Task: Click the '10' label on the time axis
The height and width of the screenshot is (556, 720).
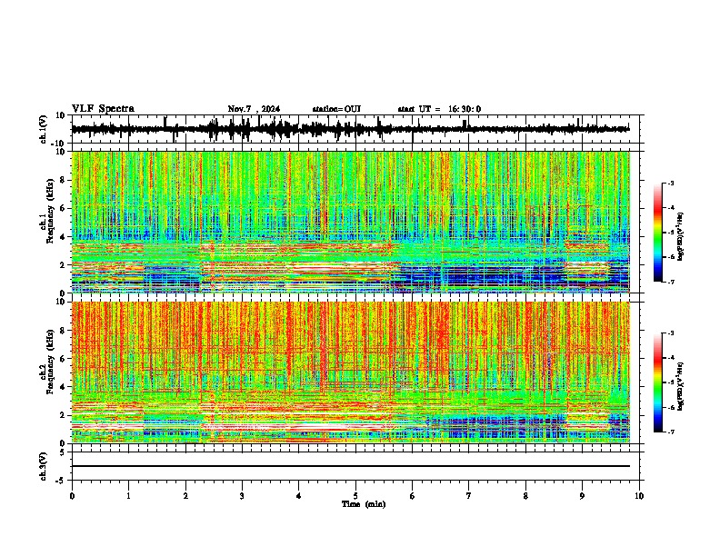Action: pos(639,496)
